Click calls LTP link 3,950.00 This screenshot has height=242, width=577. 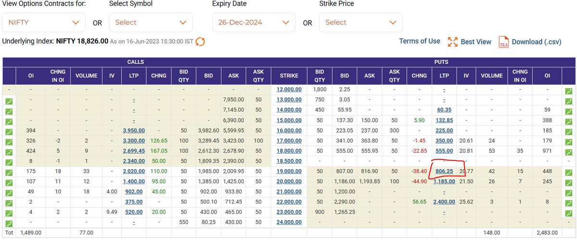(134, 131)
